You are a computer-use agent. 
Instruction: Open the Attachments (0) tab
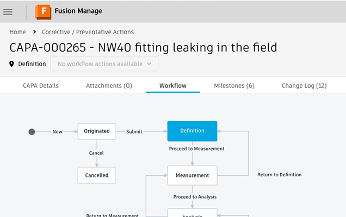[x=109, y=86]
